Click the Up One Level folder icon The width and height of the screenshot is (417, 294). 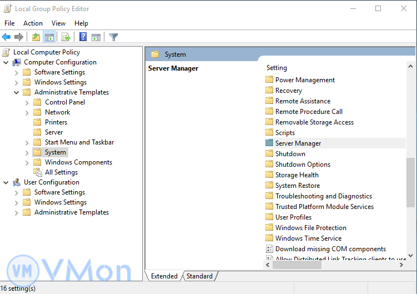pyautogui.click(x=36, y=37)
